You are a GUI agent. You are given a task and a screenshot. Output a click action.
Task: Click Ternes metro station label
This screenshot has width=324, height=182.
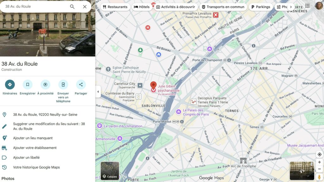point(254,127)
